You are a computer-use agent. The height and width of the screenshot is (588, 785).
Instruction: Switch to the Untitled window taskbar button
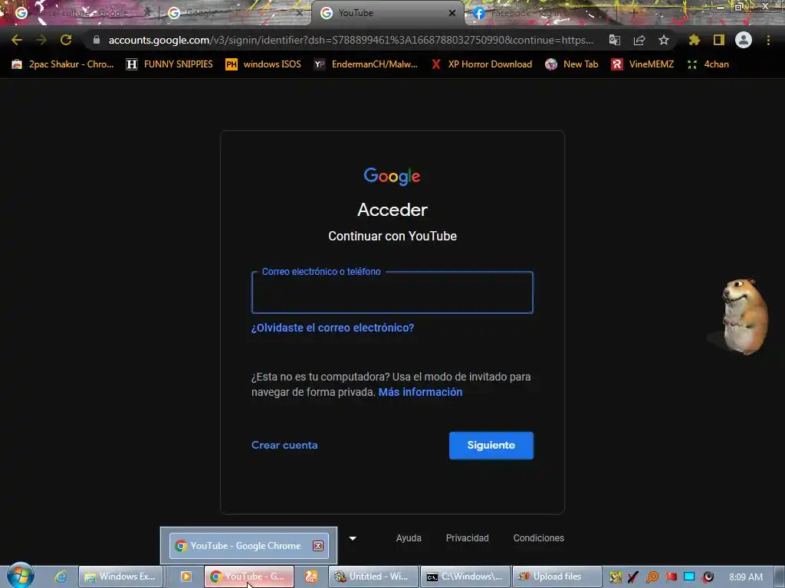point(373,577)
